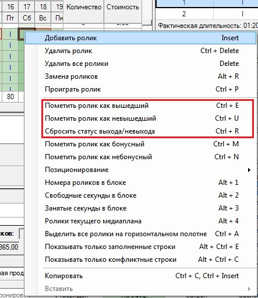Choose 'Выделить все ролики на горизонтальном полотне'

[x=140, y=234]
